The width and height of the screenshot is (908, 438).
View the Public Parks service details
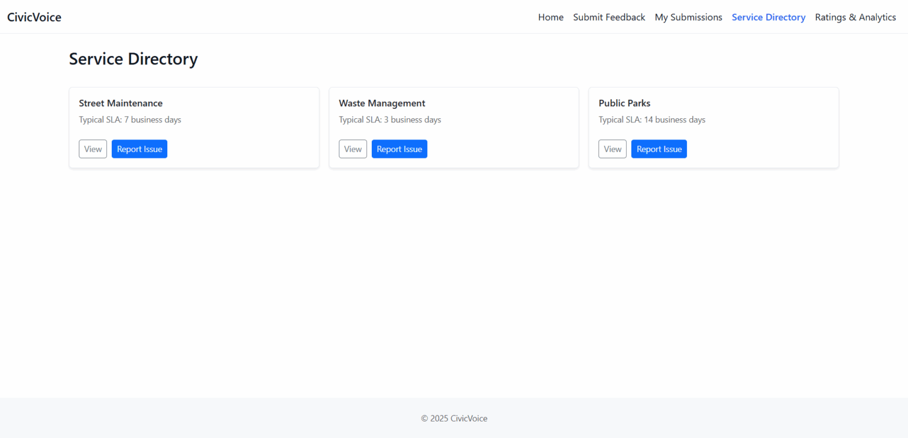click(612, 149)
